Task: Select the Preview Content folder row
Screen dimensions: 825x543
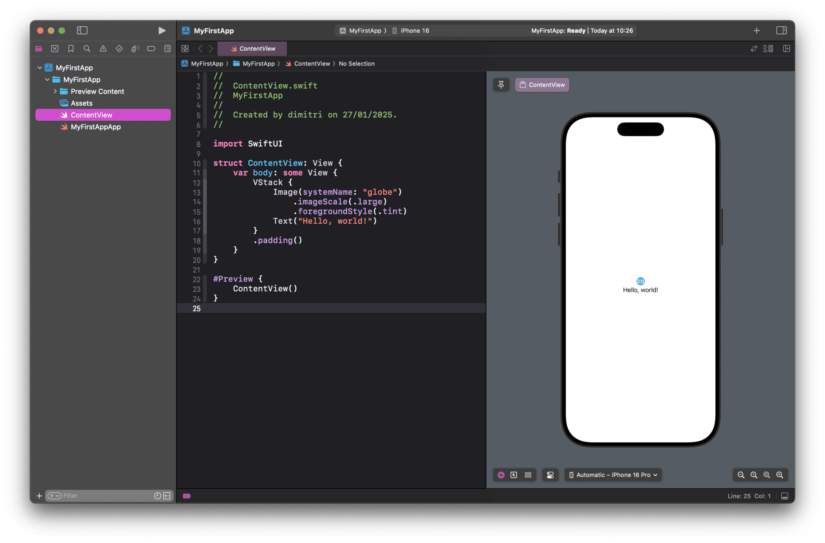Action: [103, 91]
